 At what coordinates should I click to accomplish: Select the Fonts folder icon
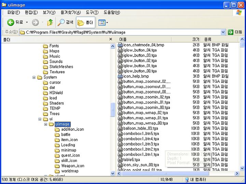pos(45,46)
